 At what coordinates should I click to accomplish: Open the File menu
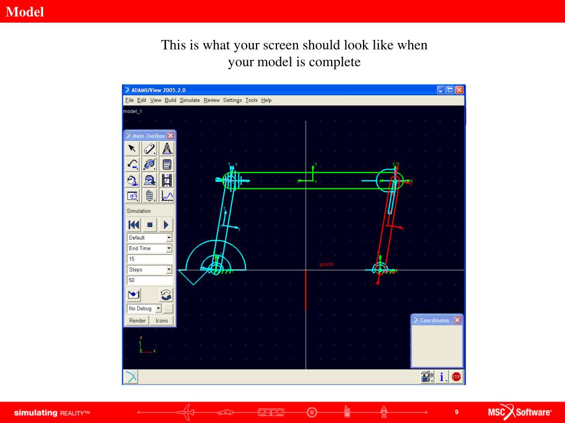(129, 100)
